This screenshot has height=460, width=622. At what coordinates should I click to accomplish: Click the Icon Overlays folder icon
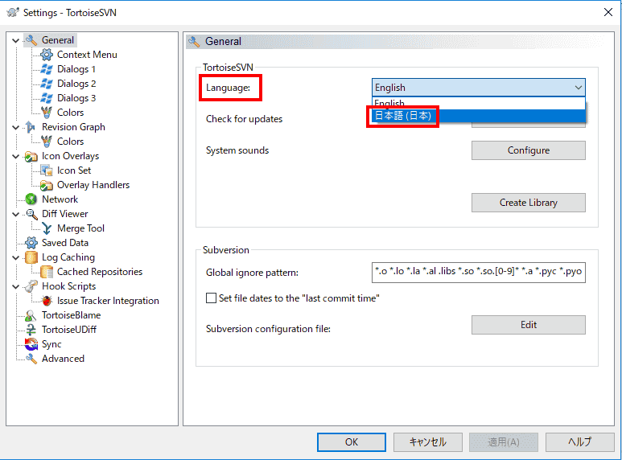pyautogui.click(x=31, y=156)
